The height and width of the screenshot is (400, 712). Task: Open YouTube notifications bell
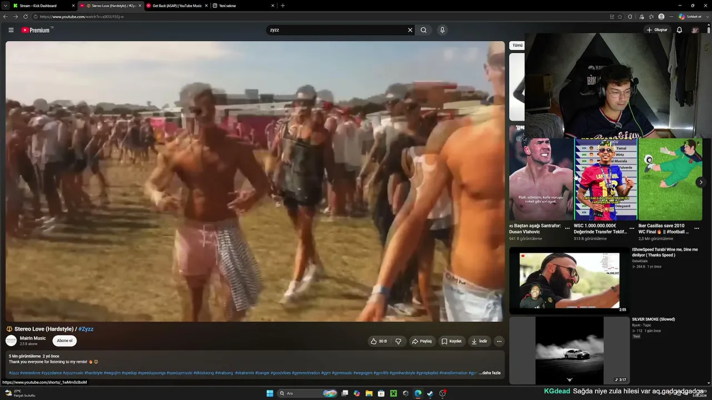pyautogui.click(x=679, y=30)
